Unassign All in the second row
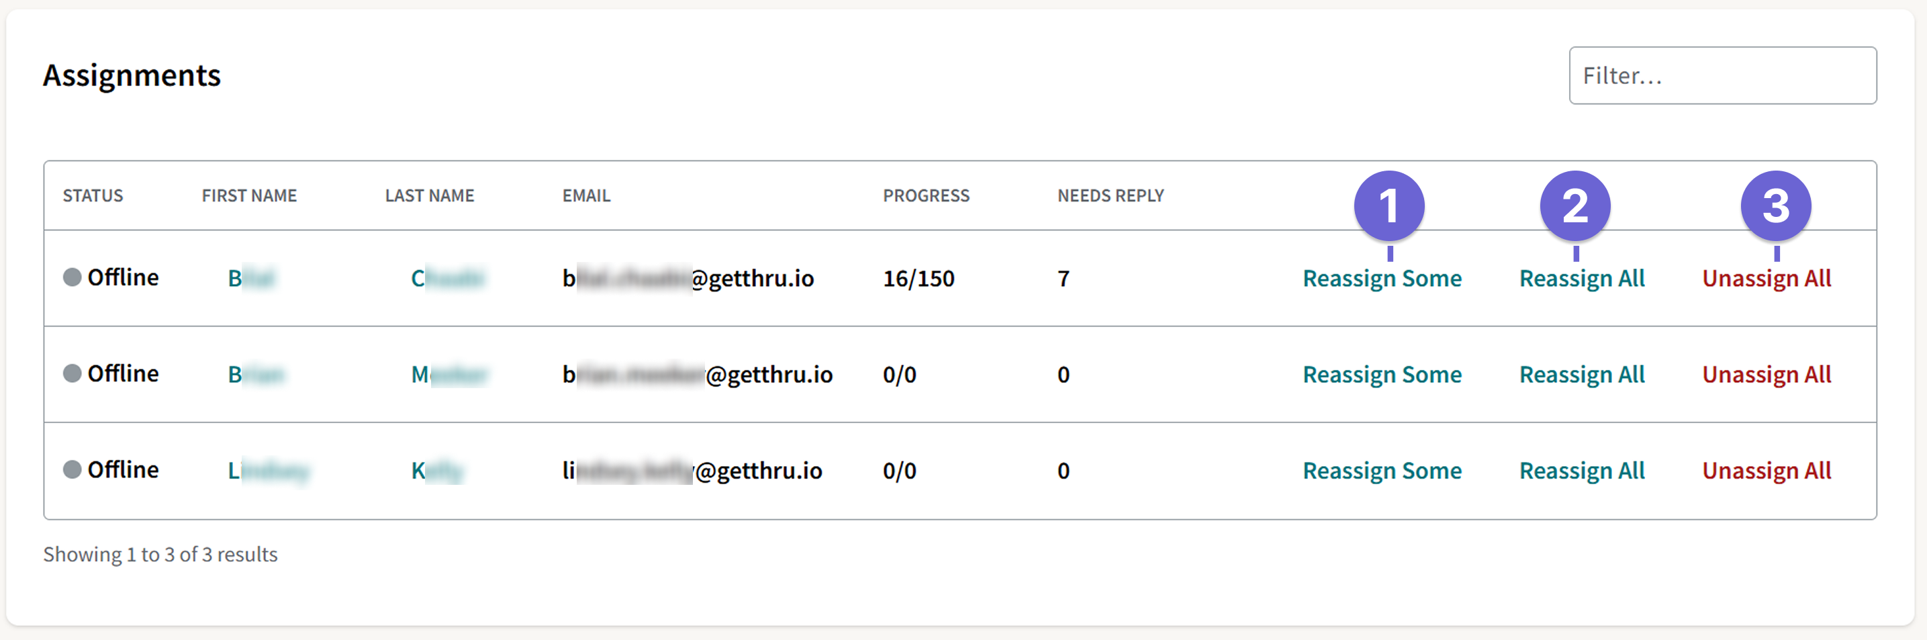 [1766, 374]
